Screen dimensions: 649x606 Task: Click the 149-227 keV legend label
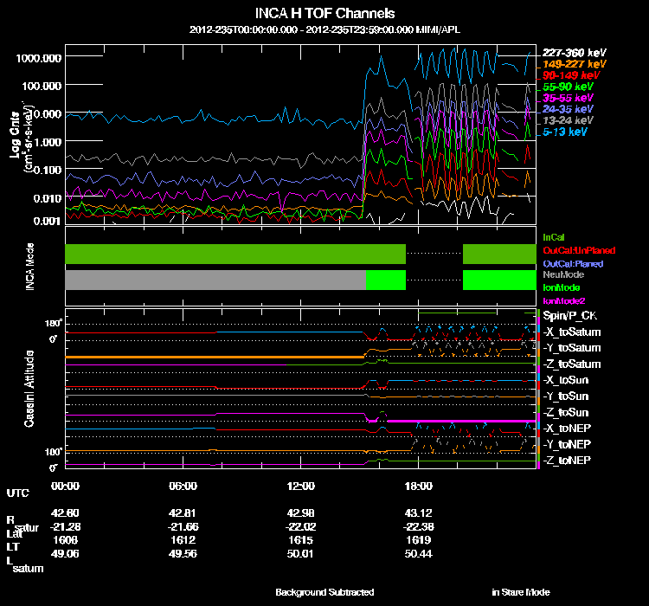pos(574,64)
